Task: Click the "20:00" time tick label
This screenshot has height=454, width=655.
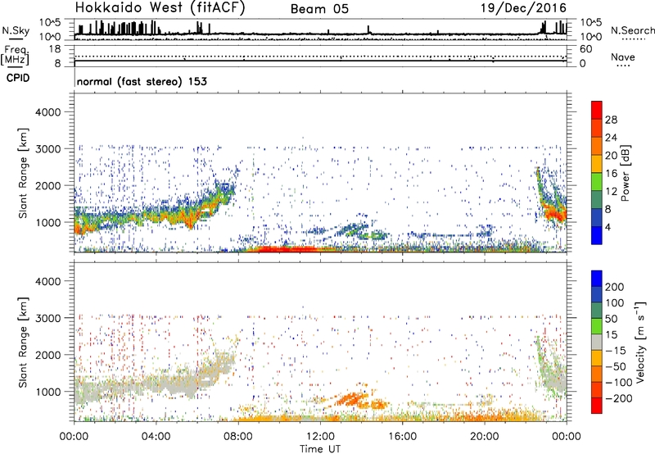Action: coord(485,437)
